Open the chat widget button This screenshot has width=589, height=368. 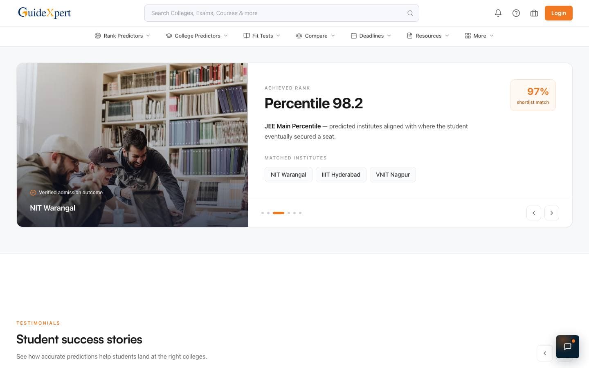click(x=568, y=347)
